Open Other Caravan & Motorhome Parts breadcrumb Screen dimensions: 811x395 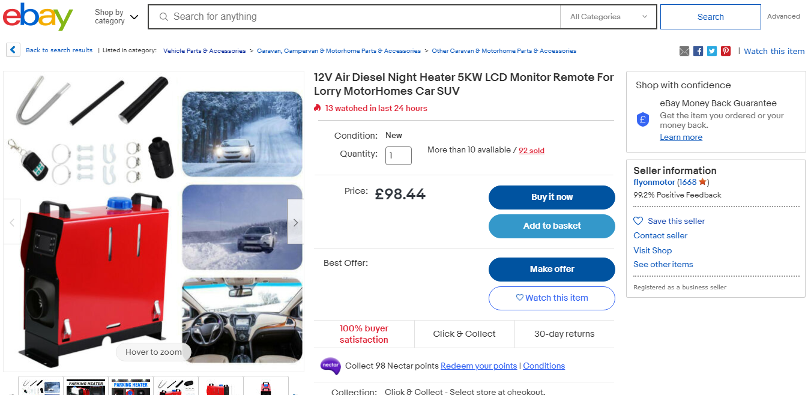coord(504,51)
